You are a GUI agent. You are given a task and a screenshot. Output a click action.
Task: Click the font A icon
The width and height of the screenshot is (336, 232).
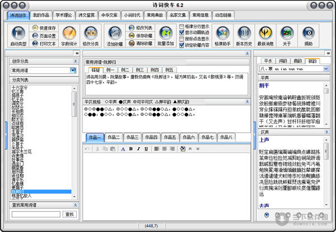coord(123,149)
